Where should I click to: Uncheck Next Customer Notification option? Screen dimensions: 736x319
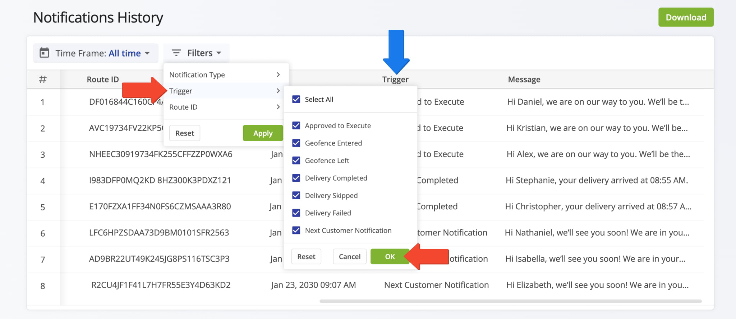pos(296,230)
